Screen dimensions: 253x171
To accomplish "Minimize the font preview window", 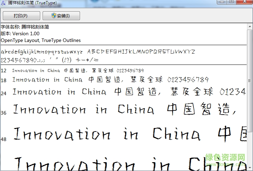I will pyautogui.click(x=222, y=1).
